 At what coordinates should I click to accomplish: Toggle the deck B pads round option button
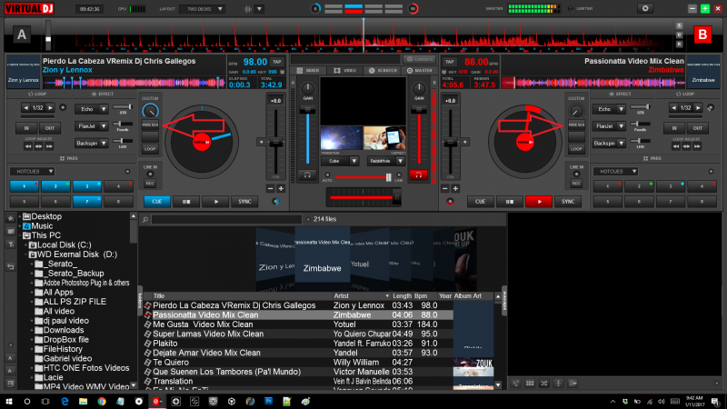(x=711, y=172)
